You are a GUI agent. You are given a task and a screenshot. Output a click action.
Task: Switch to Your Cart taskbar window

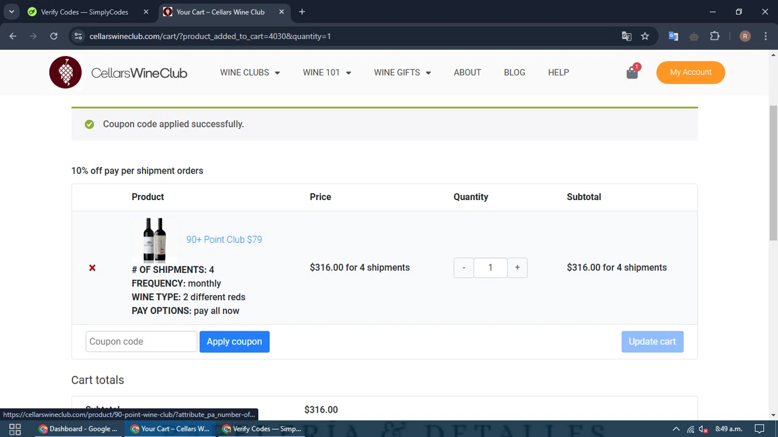point(170,429)
